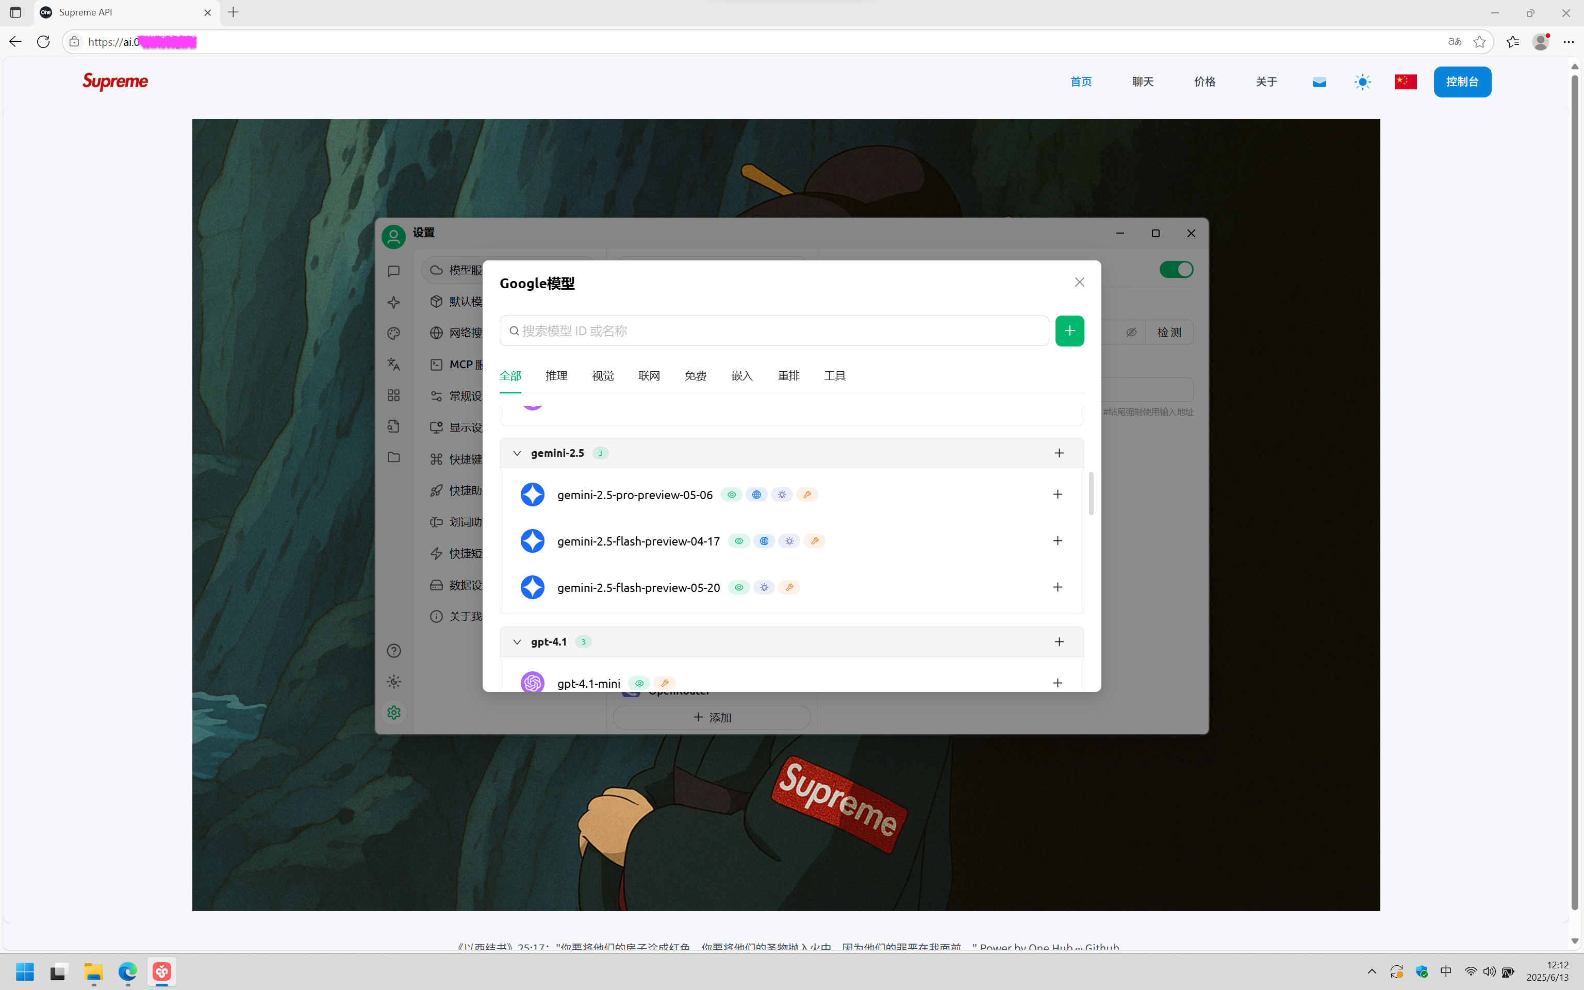
Task: Toggle theme sun icon in settings sidebar
Action: pyautogui.click(x=393, y=682)
